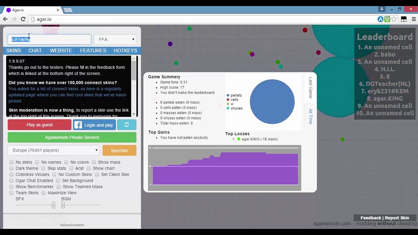The height and width of the screenshot is (235, 418).
Task: Open the Report Skin link
Action: 397,218
